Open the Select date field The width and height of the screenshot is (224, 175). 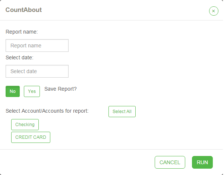point(37,71)
